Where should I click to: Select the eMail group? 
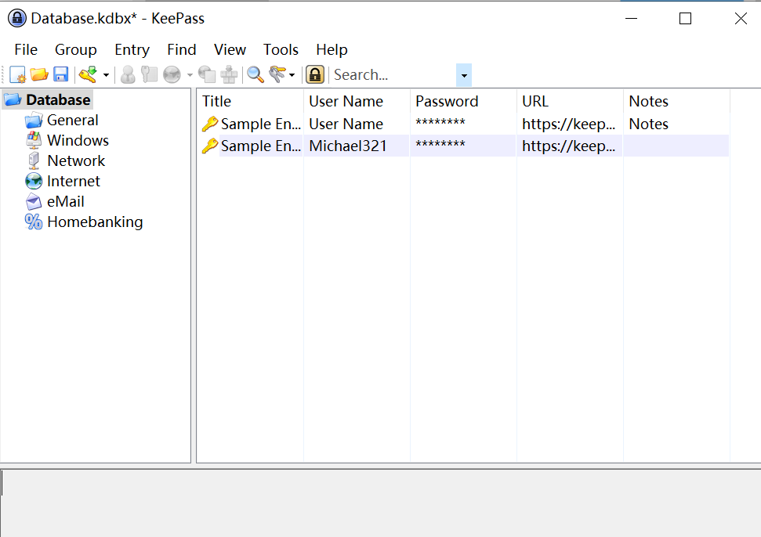(x=66, y=202)
